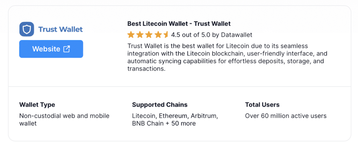
Task: Click Over 60 million active users text
Action: pos(286,116)
